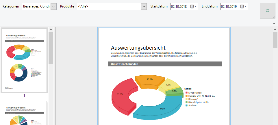Click the orange Hungry Owl legend swatch

point(186,96)
